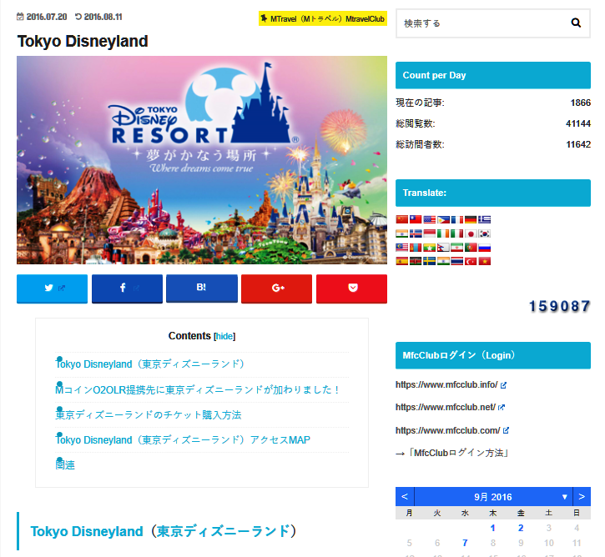Translate page using Greece flag

485,219
